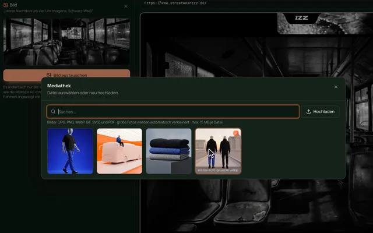Click the file format hint text
Viewport: 373px width, 233px height.
tap(135, 122)
